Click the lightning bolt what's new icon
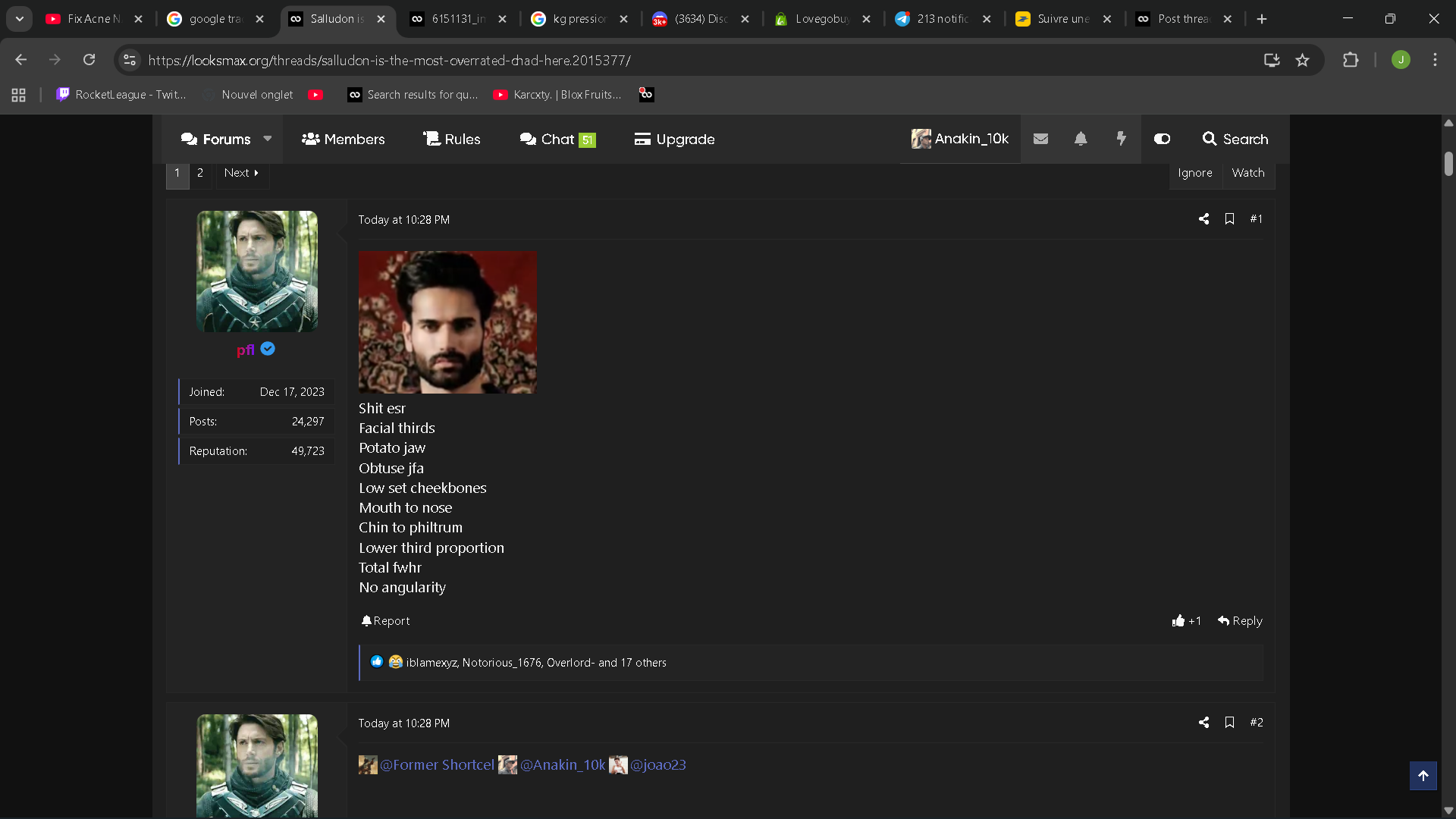Viewport: 1456px width, 819px height. [1121, 139]
